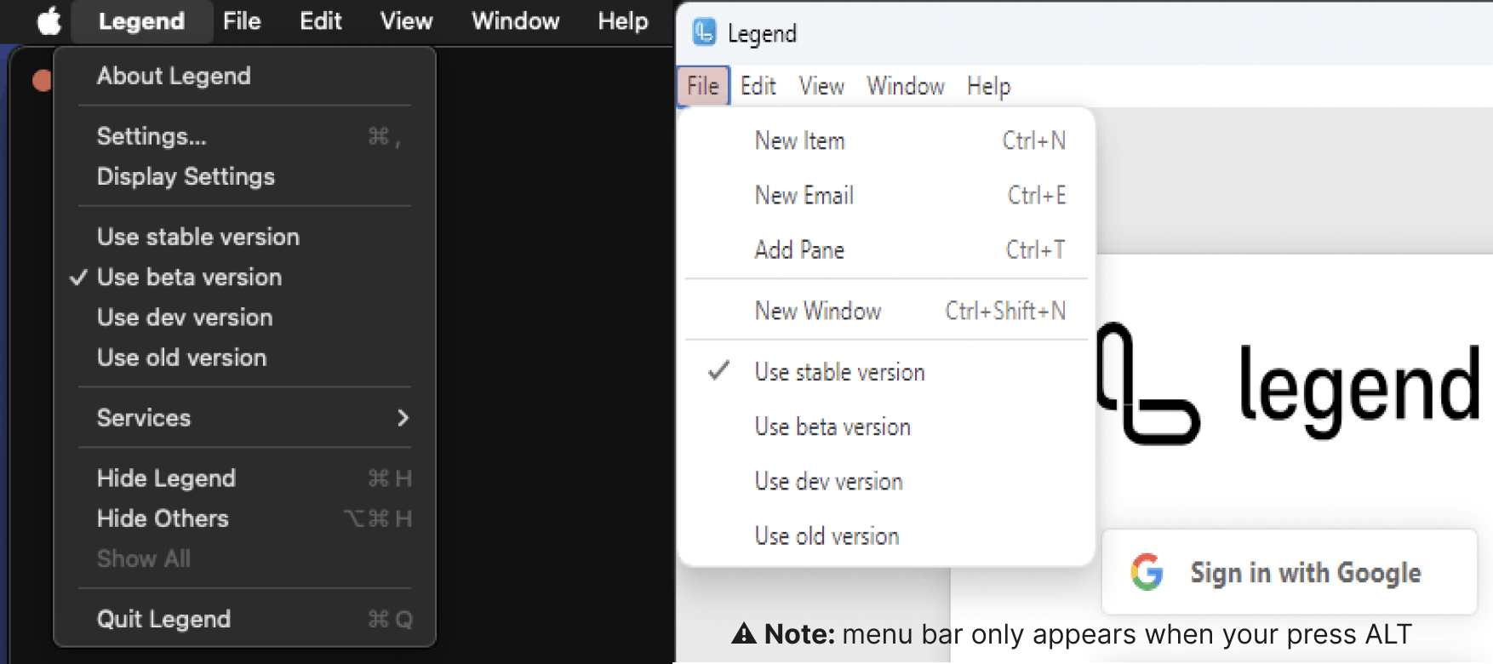Open the Help menu in macOS menu bar
Image resolution: width=1493 pixels, height=664 pixels.
click(623, 21)
